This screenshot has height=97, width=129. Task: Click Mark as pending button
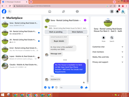click(x=56, y=32)
